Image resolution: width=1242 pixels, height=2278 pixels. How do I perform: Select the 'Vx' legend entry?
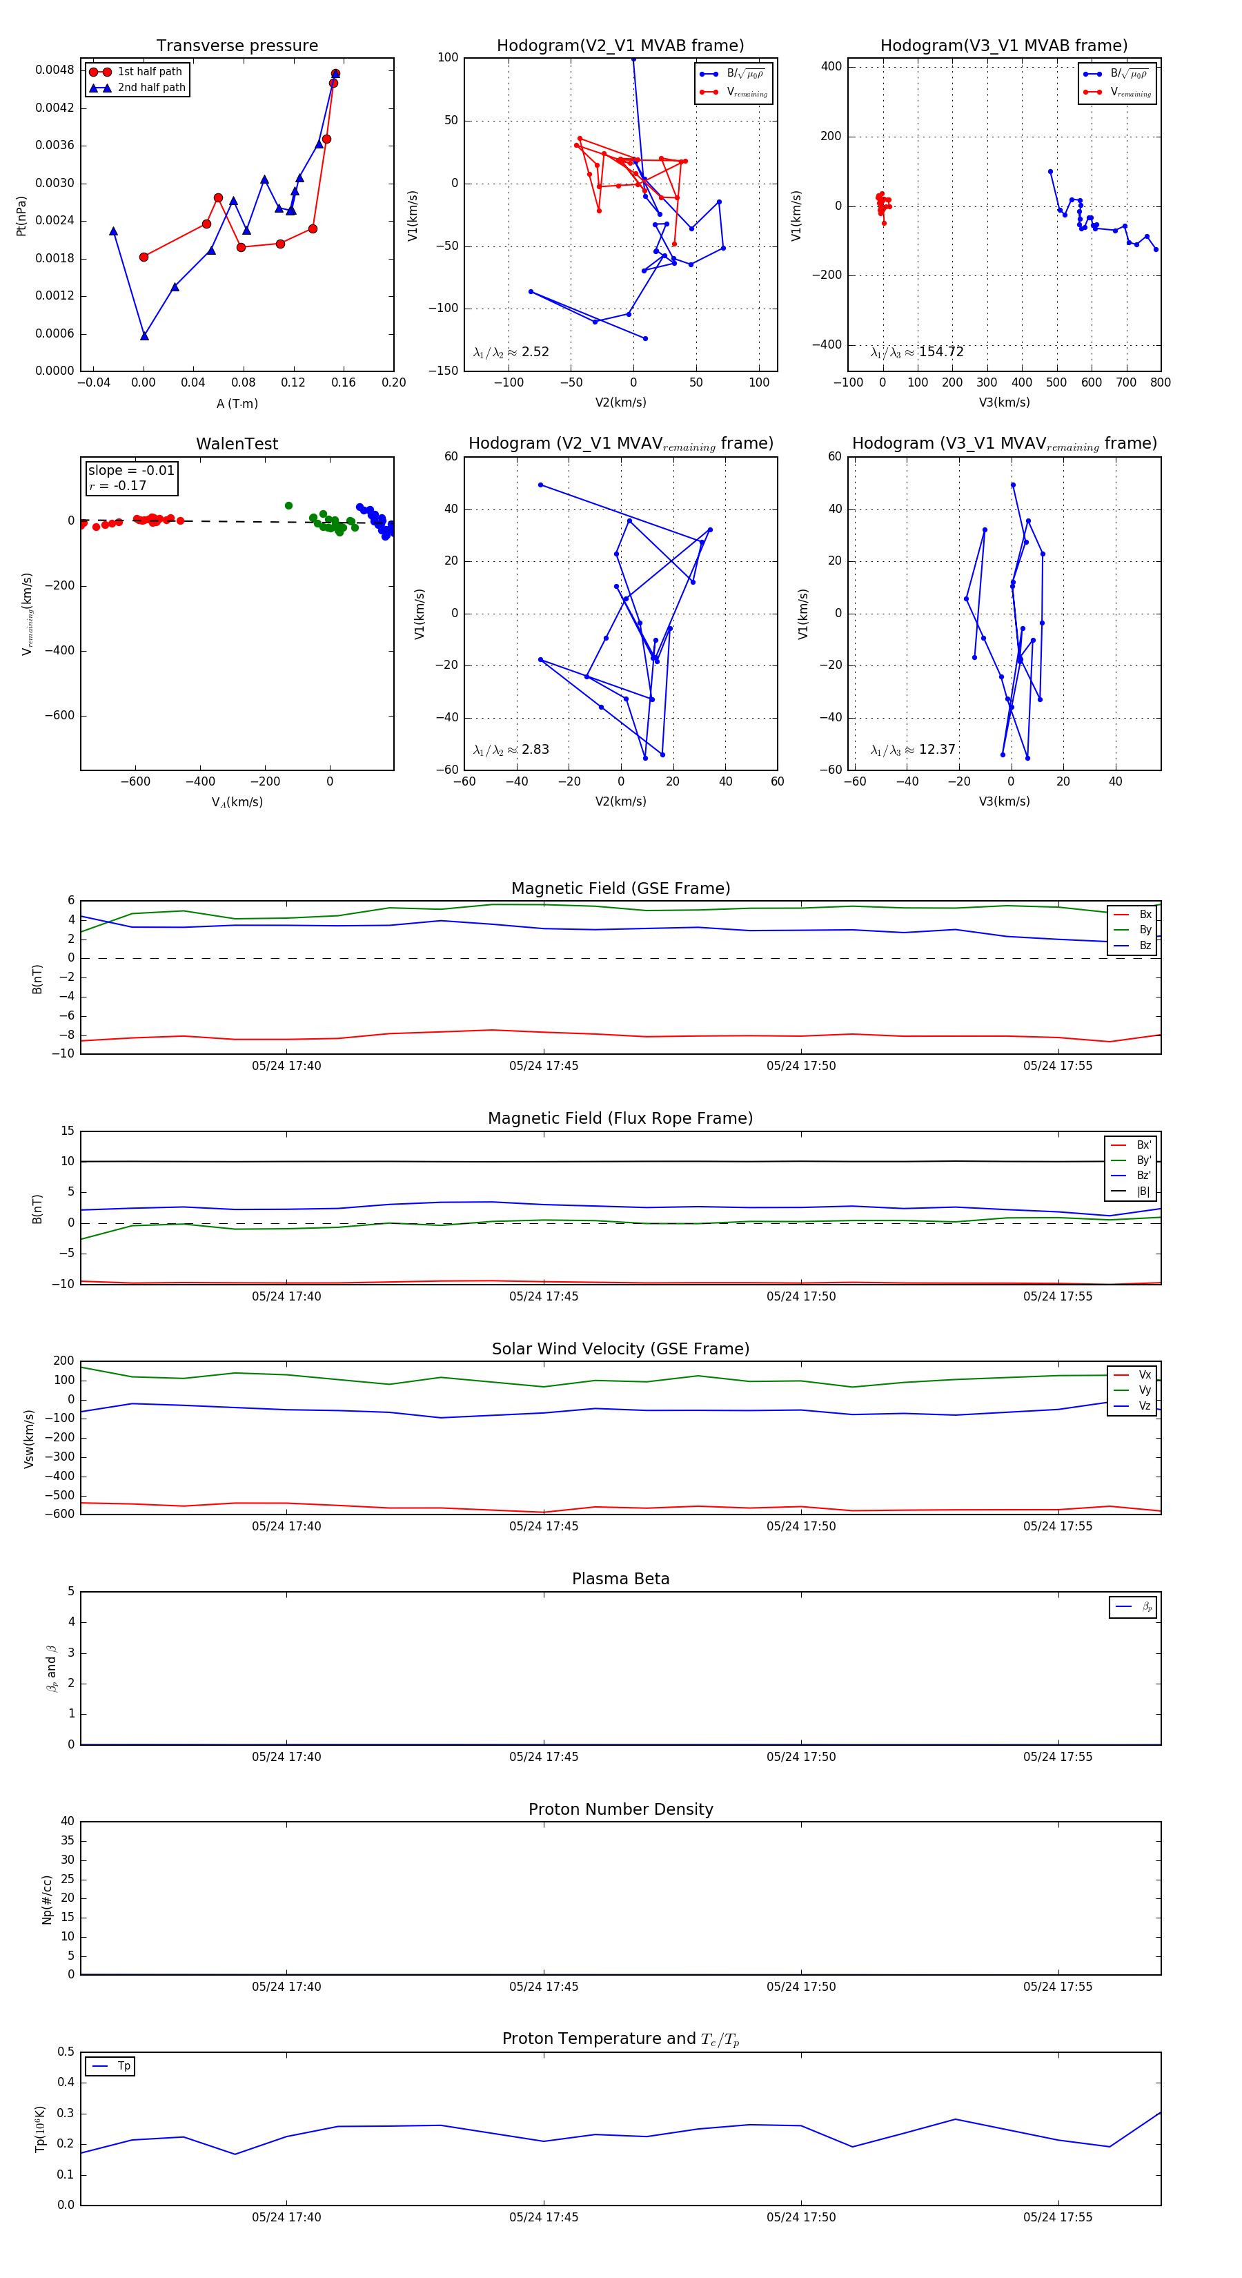(x=1132, y=1374)
